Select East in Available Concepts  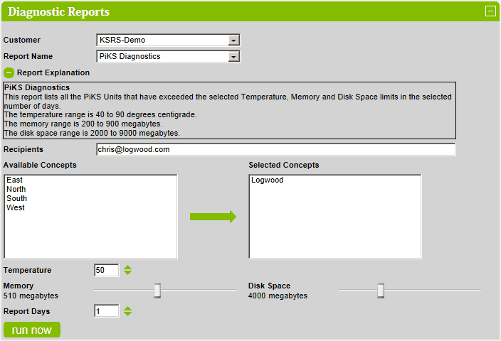click(14, 180)
